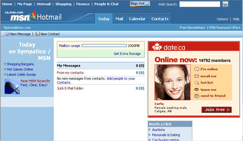Open MSN Featured Offers link
Viewport: 243px width, 141px height.
(x=225, y=28)
